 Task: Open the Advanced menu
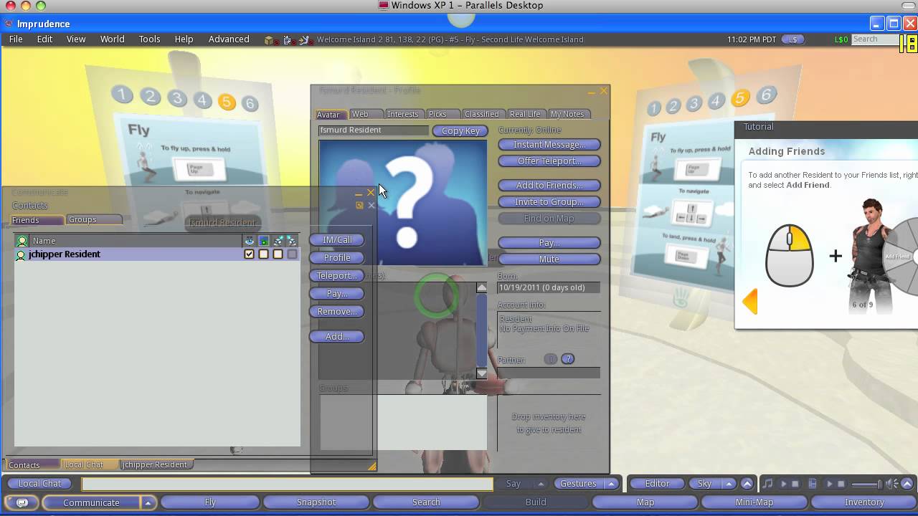click(x=229, y=39)
